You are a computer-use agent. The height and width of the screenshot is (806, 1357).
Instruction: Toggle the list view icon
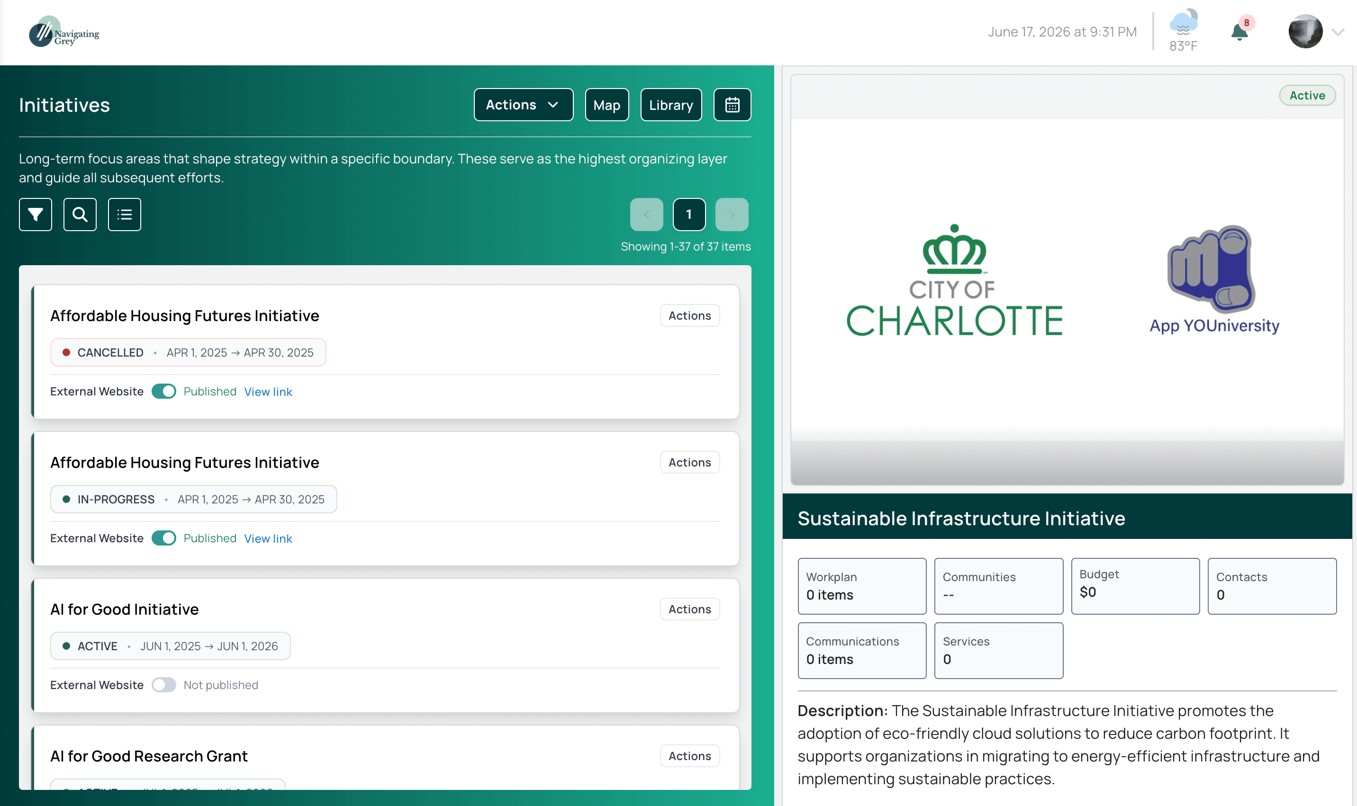click(x=125, y=215)
